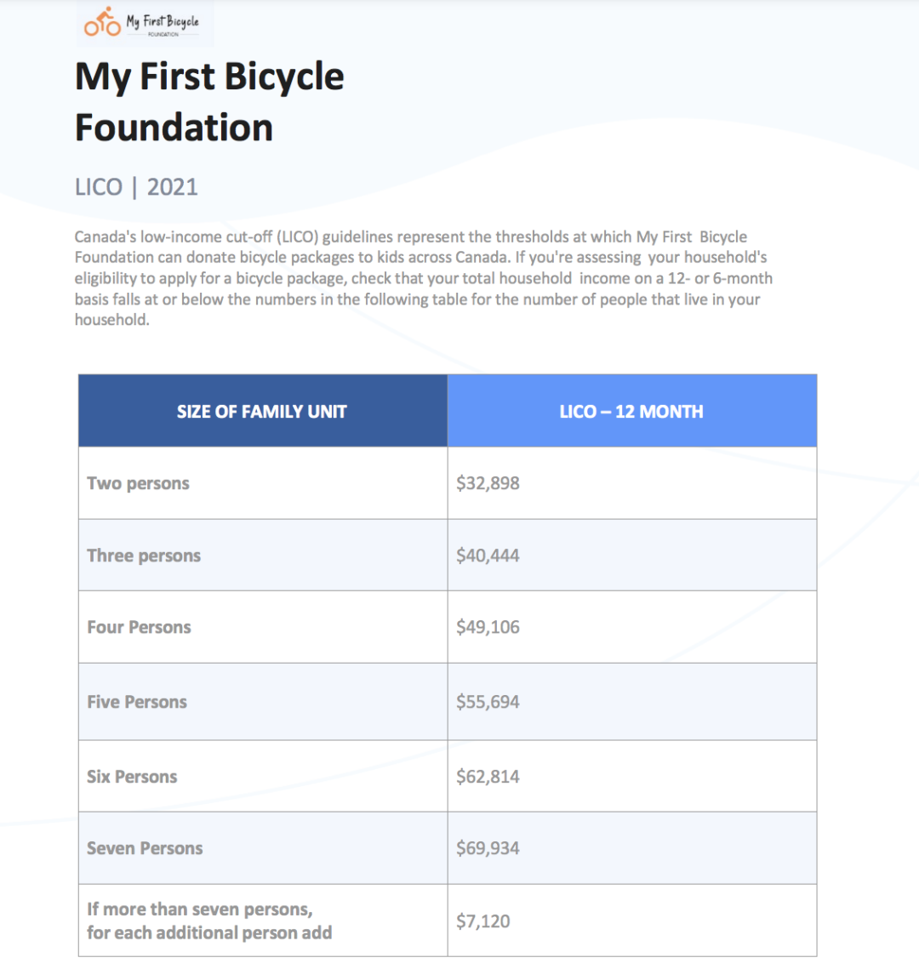The image size is (919, 969).
Task: Select the "Three persons" row label
Action: 144,556
